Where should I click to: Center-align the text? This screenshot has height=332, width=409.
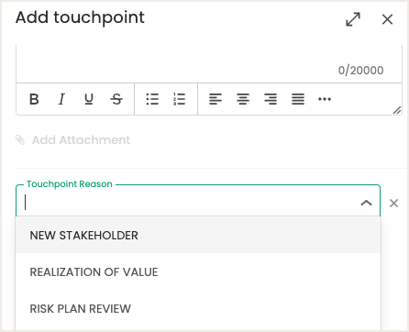coord(243,99)
